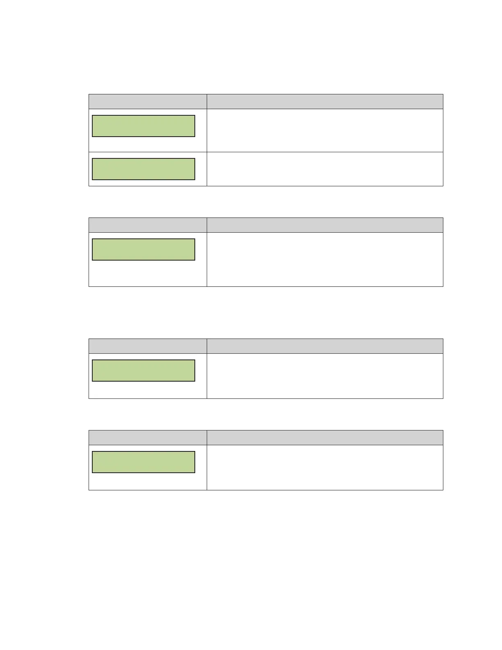Click the wide gray header cell of first table
The width and height of the screenshot is (502, 650).
[325, 101]
